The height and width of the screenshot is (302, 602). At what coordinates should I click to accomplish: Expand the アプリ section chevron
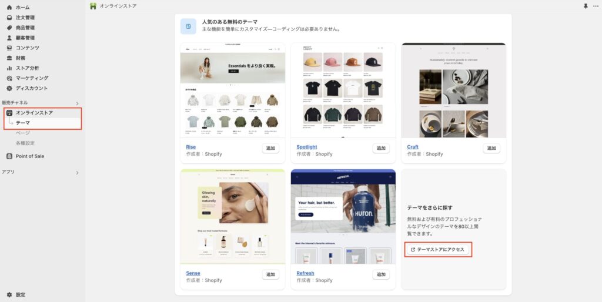(77, 173)
